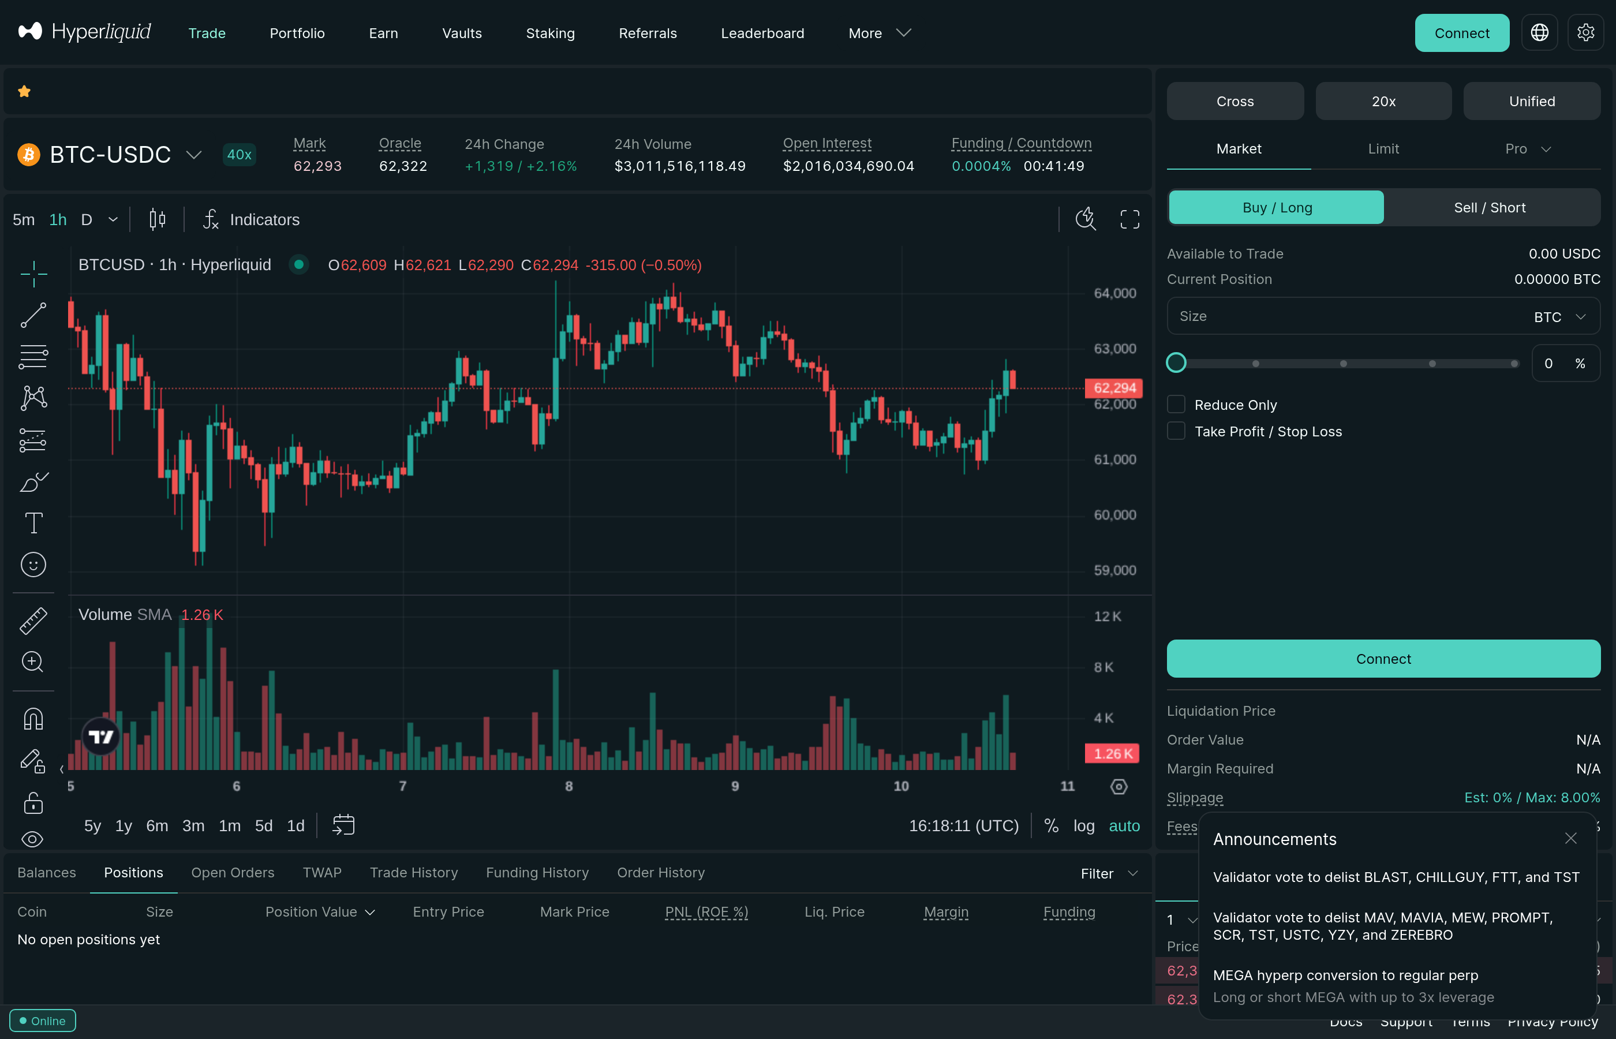
Task: Enable Take Profit / Stop Loss checkbox
Action: [x=1176, y=431]
